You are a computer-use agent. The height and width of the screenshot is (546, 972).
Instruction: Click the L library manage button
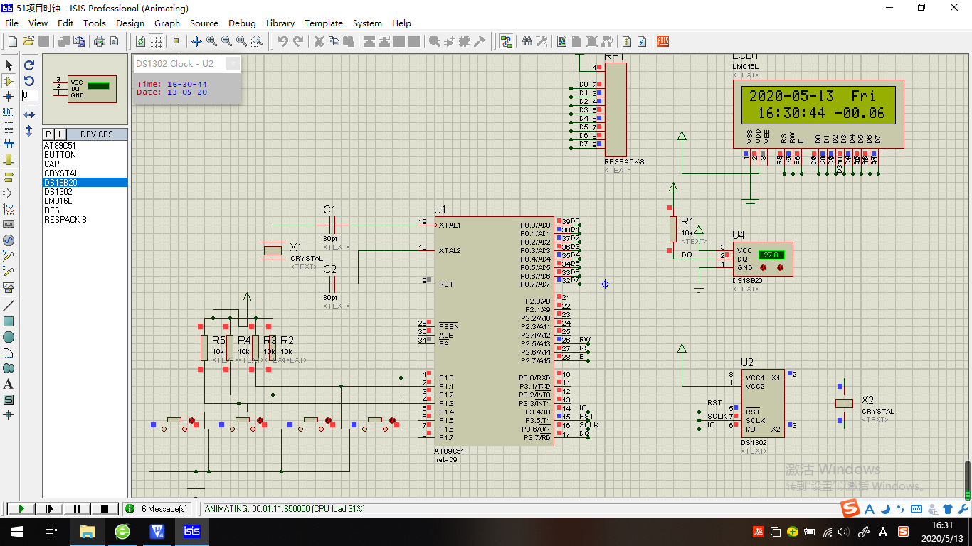[60, 134]
